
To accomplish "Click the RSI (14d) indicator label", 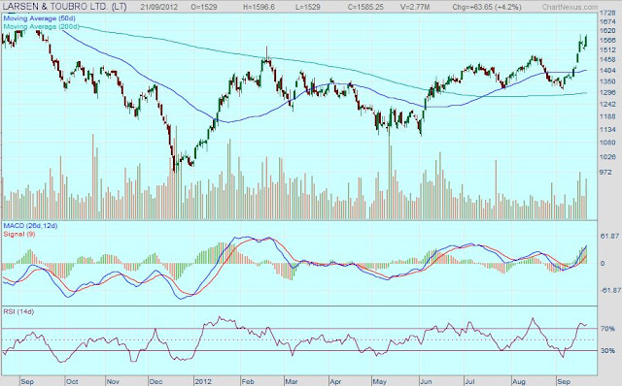I will click(18, 311).
